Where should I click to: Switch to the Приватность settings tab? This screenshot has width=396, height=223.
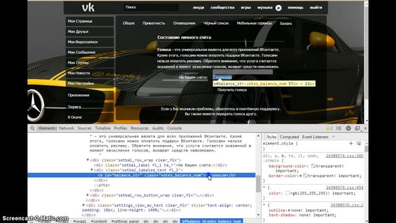click(x=154, y=24)
